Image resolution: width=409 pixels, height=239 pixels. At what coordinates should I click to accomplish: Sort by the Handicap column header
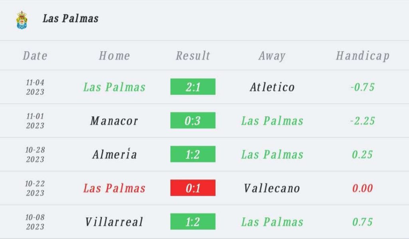click(363, 56)
